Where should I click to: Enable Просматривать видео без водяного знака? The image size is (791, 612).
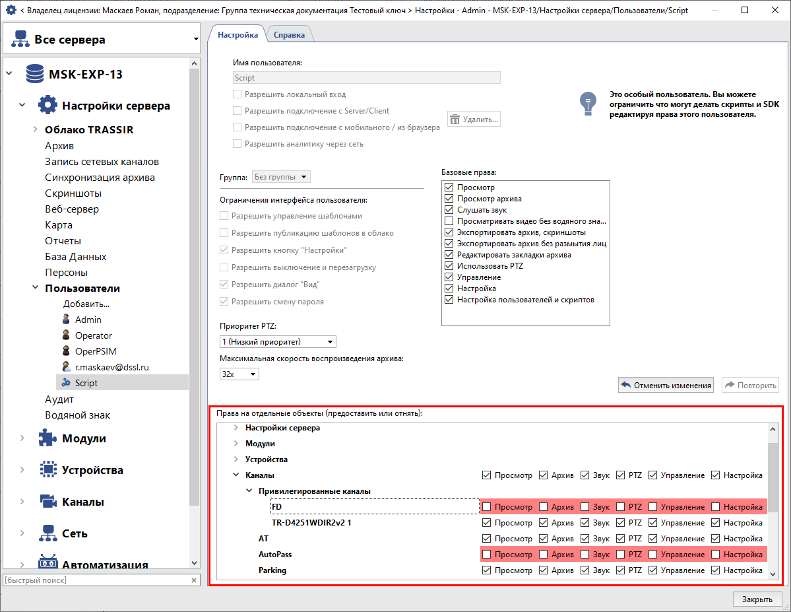449,221
